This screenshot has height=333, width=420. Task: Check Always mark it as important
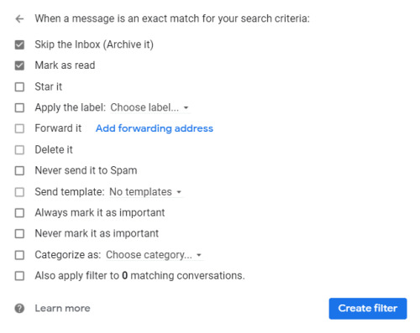(19, 213)
